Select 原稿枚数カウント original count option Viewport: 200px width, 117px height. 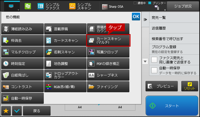pyautogui.click(x=108, y=29)
